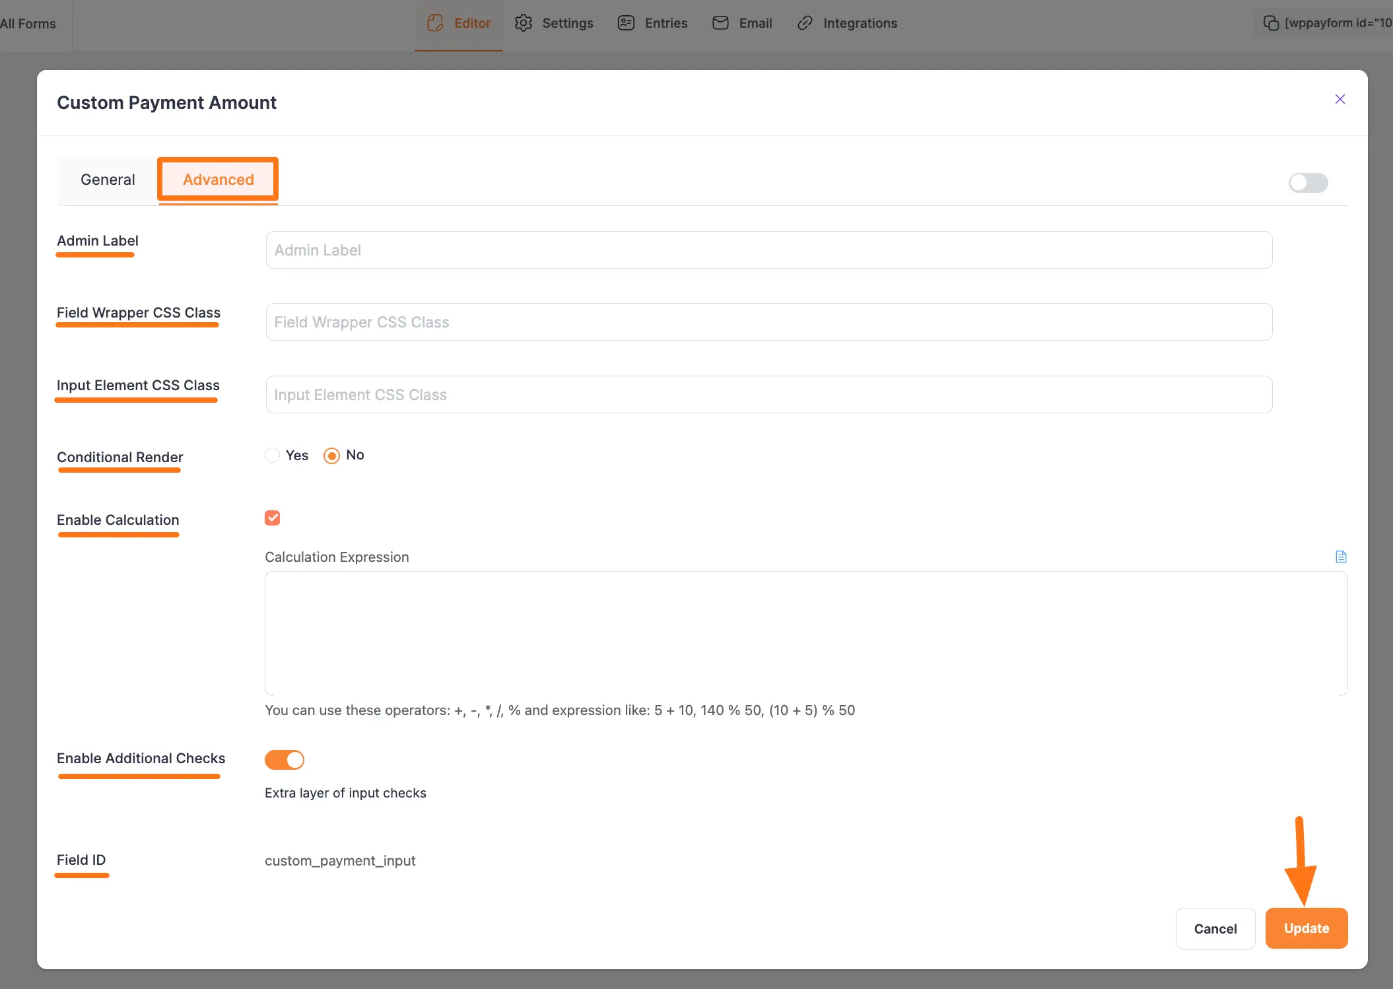Screen dimensions: 1393x989
Task: Click the Entries list icon
Action: (626, 23)
